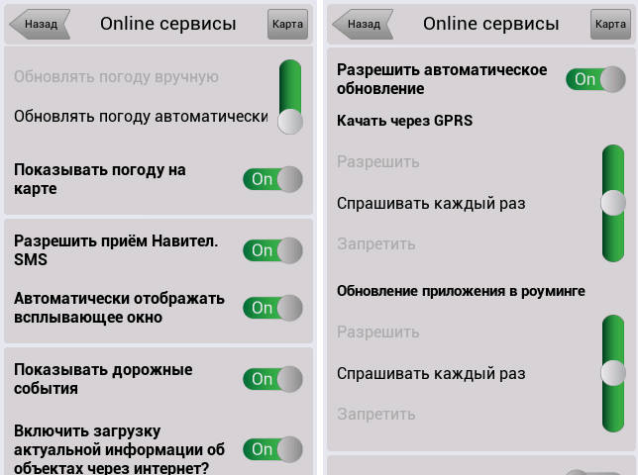The height and width of the screenshot is (475, 638).
Task: Click Обновление приложения в роуминге heading
Action: (x=461, y=291)
